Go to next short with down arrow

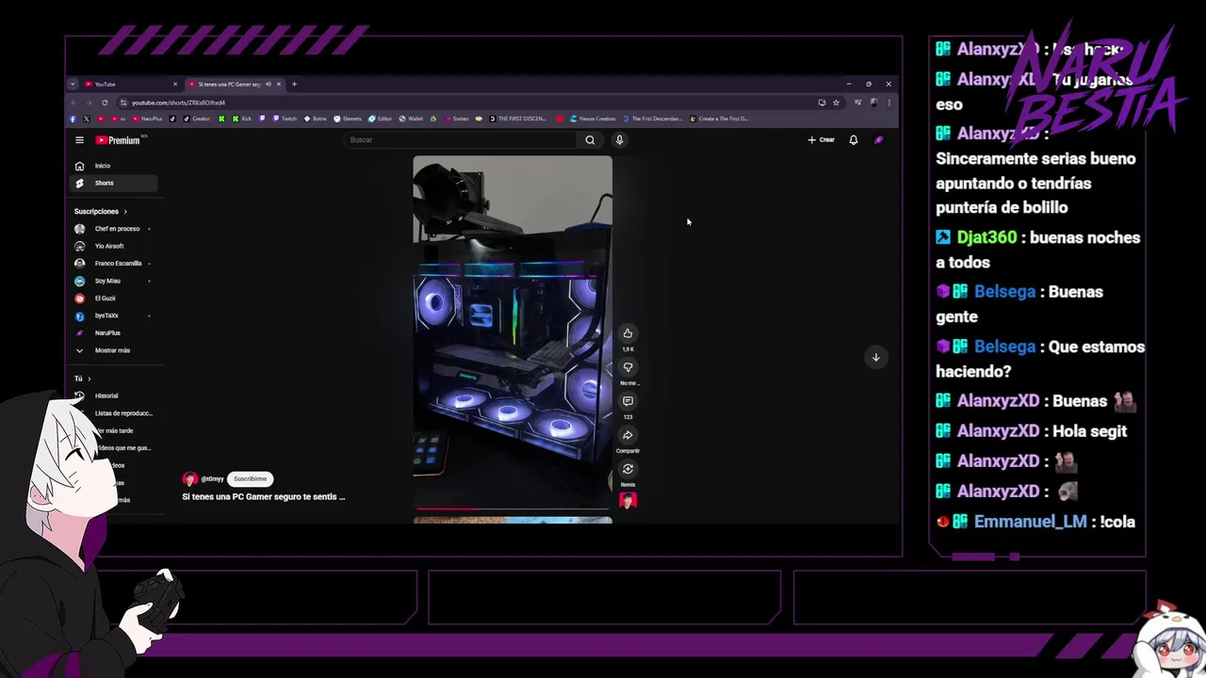coord(875,357)
